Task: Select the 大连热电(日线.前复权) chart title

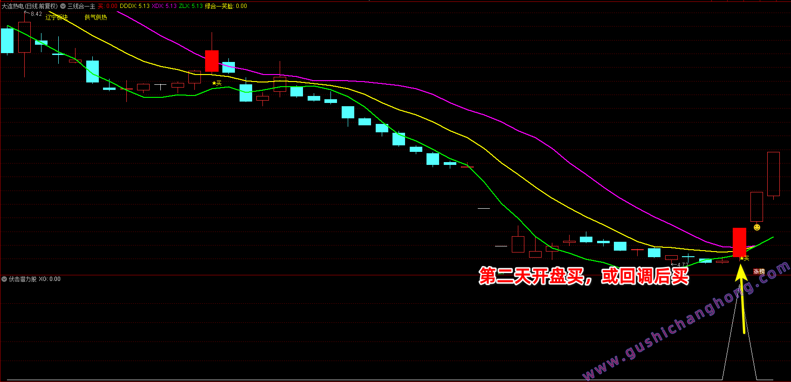Action: click(x=30, y=6)
